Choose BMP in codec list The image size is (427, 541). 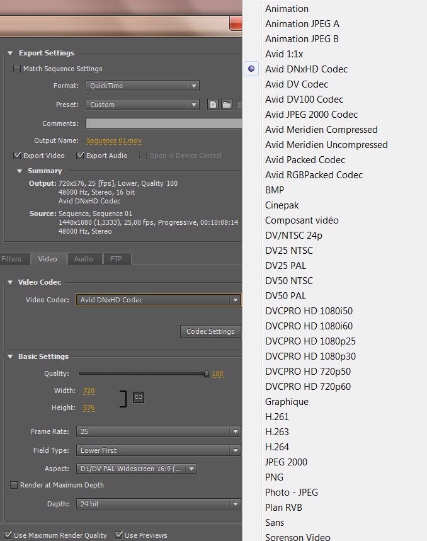click(275, 190)
